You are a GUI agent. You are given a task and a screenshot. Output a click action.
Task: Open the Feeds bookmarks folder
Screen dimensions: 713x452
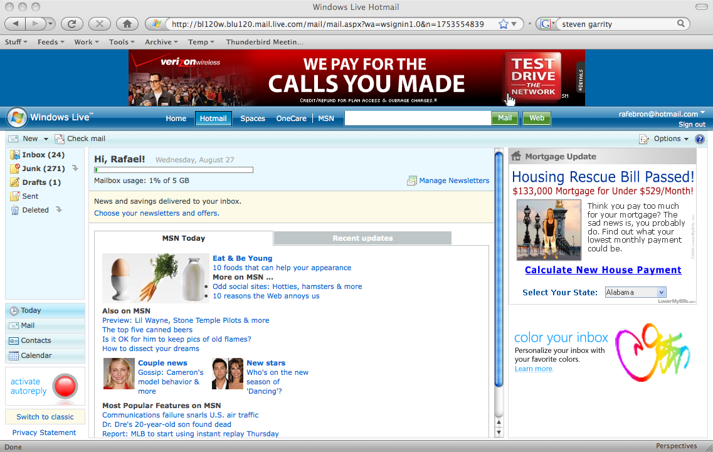click(51, 42)
